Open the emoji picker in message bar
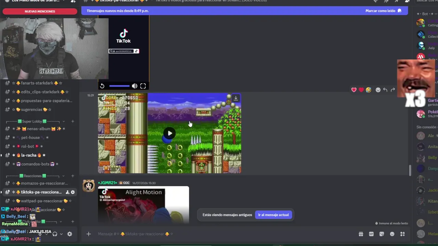The image size is (438, 246). point(392,234)
